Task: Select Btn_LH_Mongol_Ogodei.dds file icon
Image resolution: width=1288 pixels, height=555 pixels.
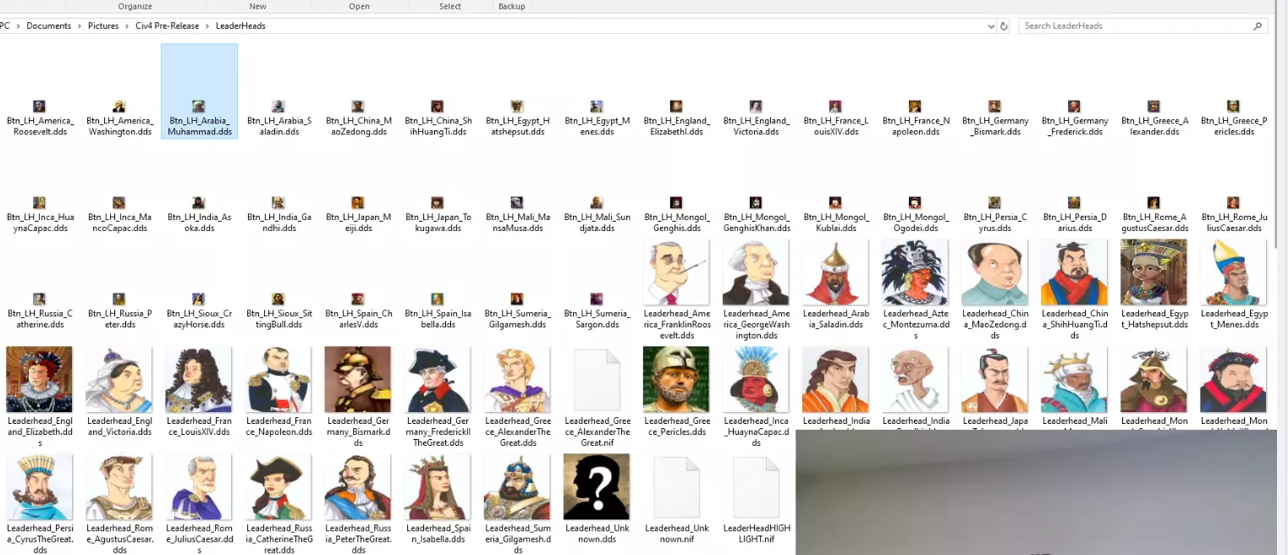Action: pyautogui.click(x=915, y=203)
